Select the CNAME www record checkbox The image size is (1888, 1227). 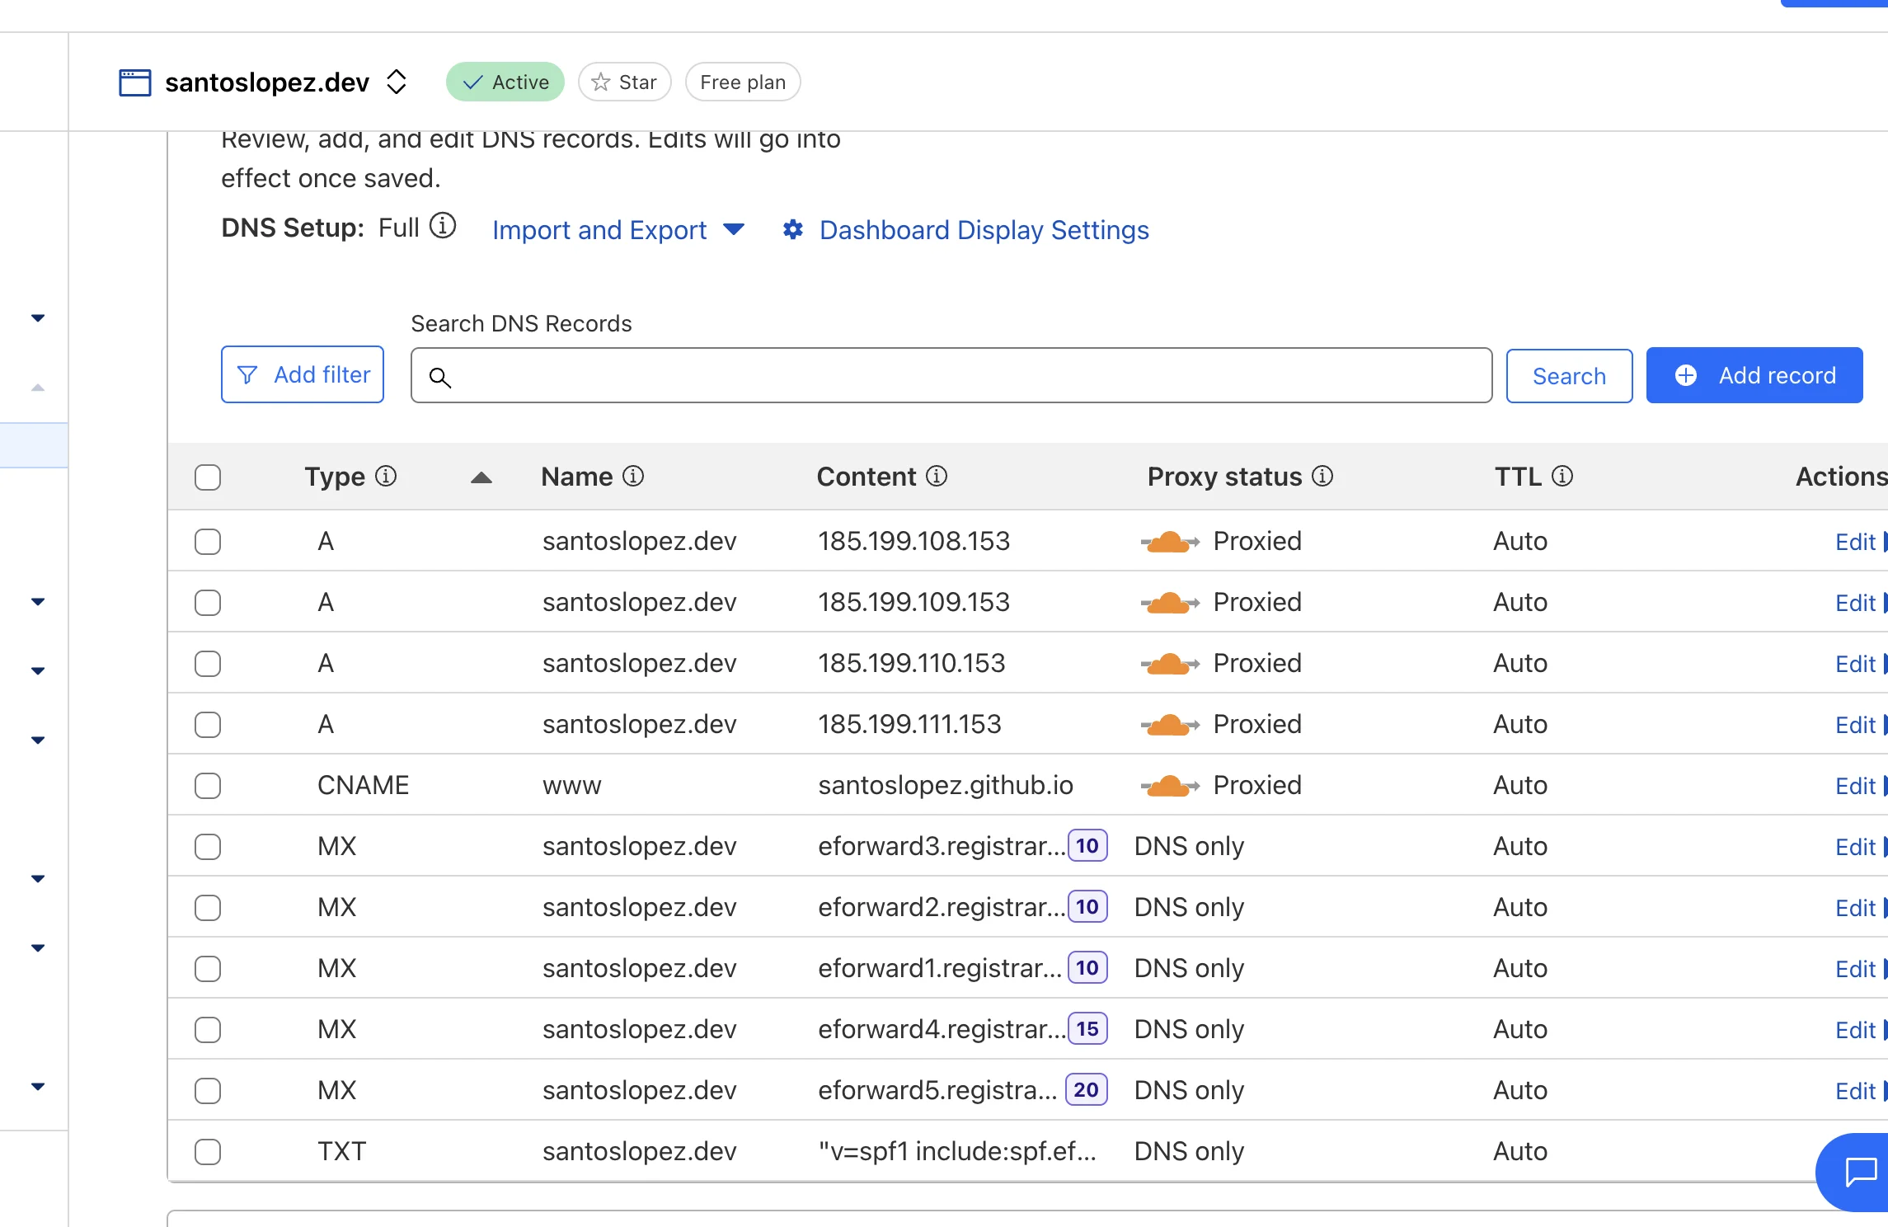[x=208, y=786]
